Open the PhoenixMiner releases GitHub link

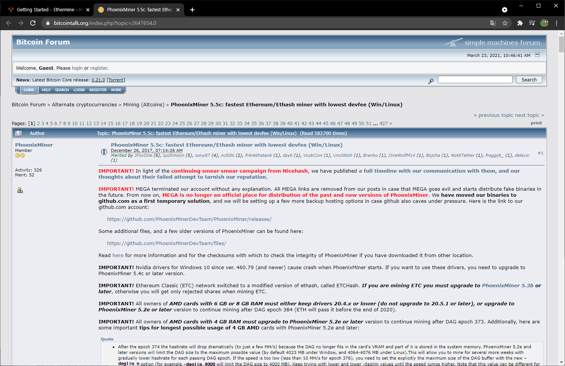pos(189,219)
